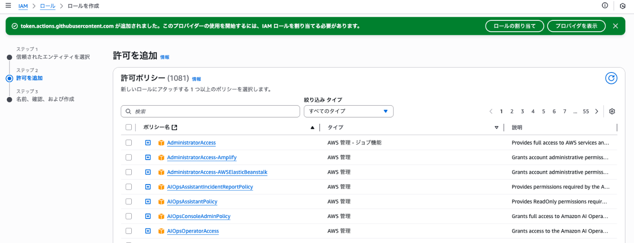Click the orange policy icon for AdministratorAccess-Amplify
Viewport: 634px width, 243px height.
tap(161, 158)
